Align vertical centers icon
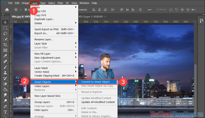 pyautogui.click(x=127, y=10)
